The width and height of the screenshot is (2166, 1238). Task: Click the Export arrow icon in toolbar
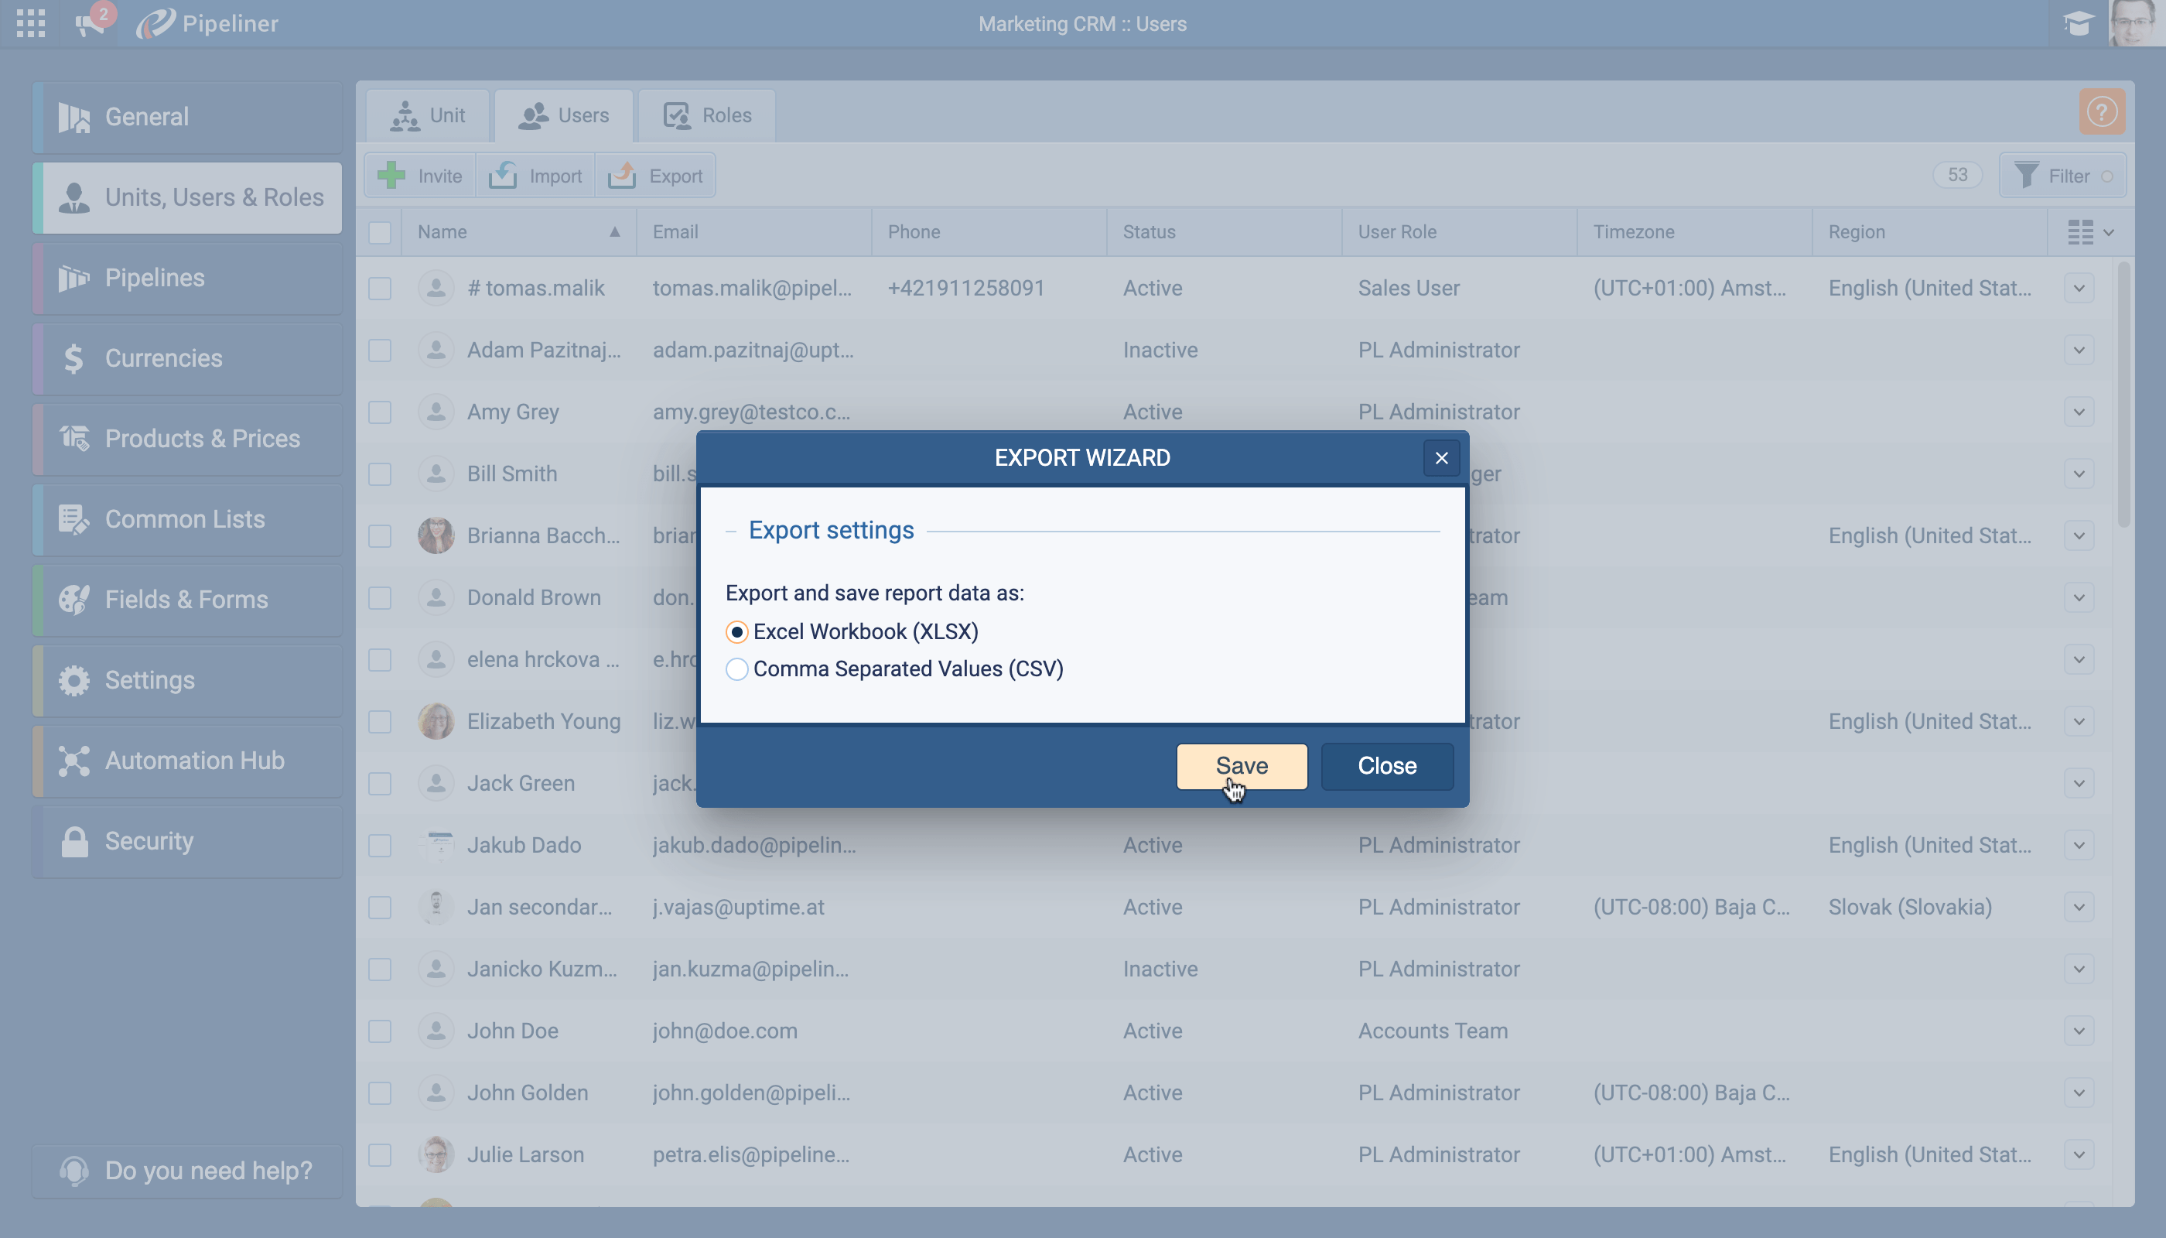pos(622,176)
